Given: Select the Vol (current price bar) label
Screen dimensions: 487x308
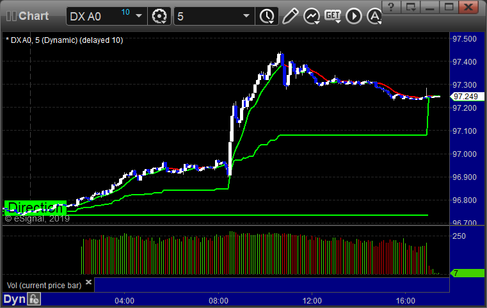Looking at the screenshot, I should tap(44, 286).
